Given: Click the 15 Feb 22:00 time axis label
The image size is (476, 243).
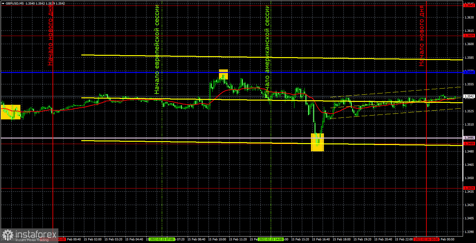Looking at the screenshot, I should click(404, 239).
